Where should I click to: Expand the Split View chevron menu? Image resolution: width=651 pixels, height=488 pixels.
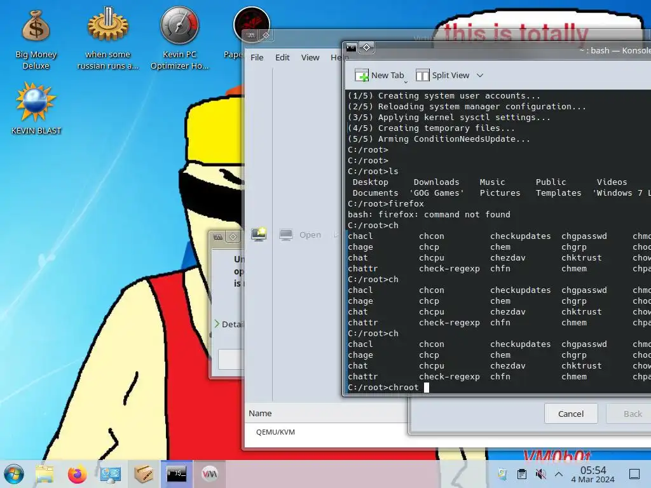480,76
